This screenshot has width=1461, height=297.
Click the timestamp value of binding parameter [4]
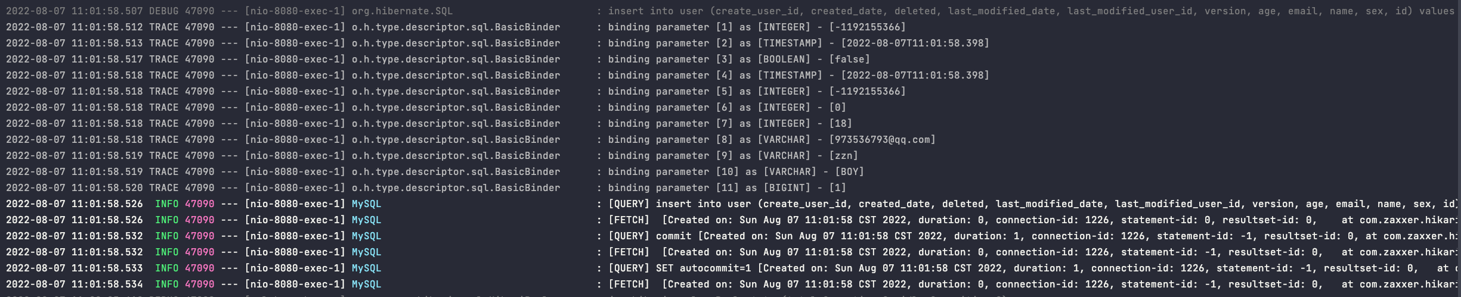915,75
